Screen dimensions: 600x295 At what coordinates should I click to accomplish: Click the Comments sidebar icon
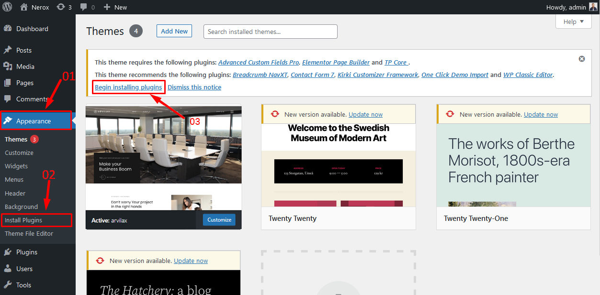click(8, 99)
